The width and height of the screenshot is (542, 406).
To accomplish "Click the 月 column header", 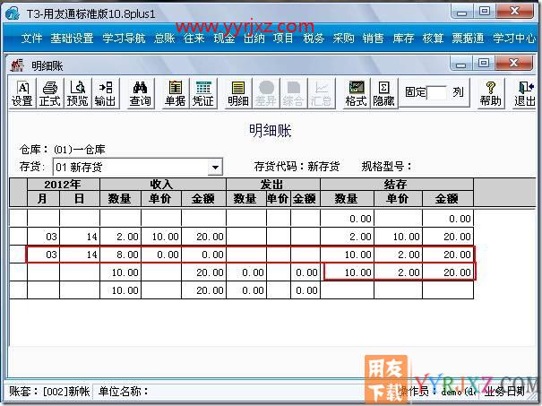I will click(43, 199).
